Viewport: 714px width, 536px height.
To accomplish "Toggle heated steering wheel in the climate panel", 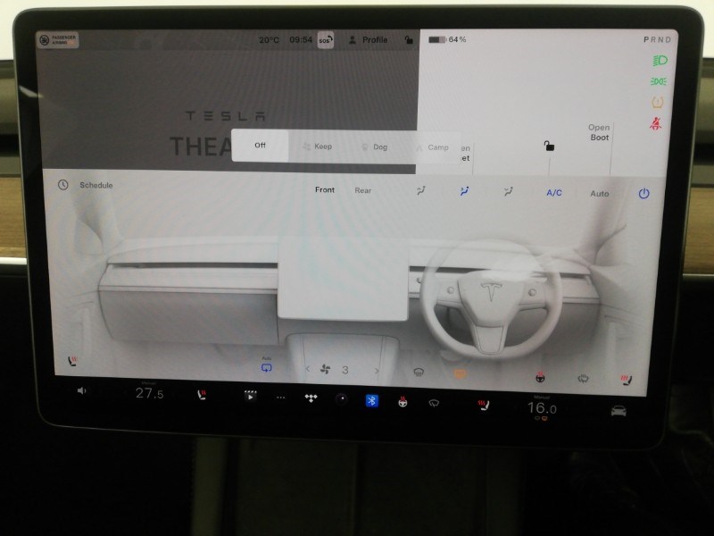I will [x=541, y=377].
